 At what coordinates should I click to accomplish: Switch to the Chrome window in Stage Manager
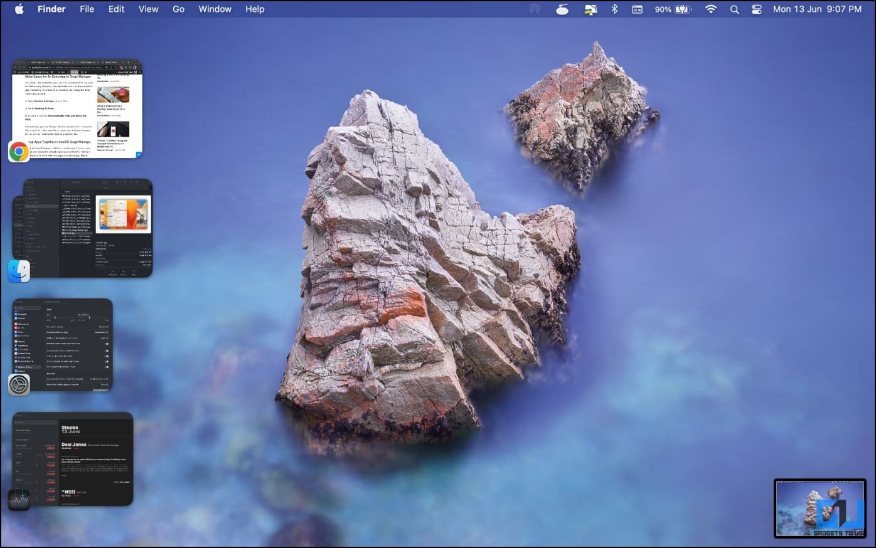[x=77, y=108]
